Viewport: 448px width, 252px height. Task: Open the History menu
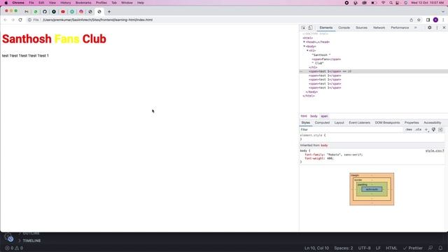click(x=65, y=3)
